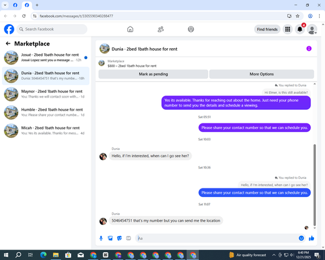The width and height of the screenshot is (325, 260).
Task: Choose a GIF icon
Action: tap(129, 239)
